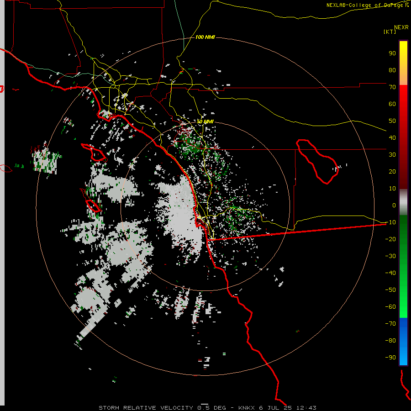The image size is (411, 411).
Task: Click the 0 value on the velocity scale
Action: point(394,205)
